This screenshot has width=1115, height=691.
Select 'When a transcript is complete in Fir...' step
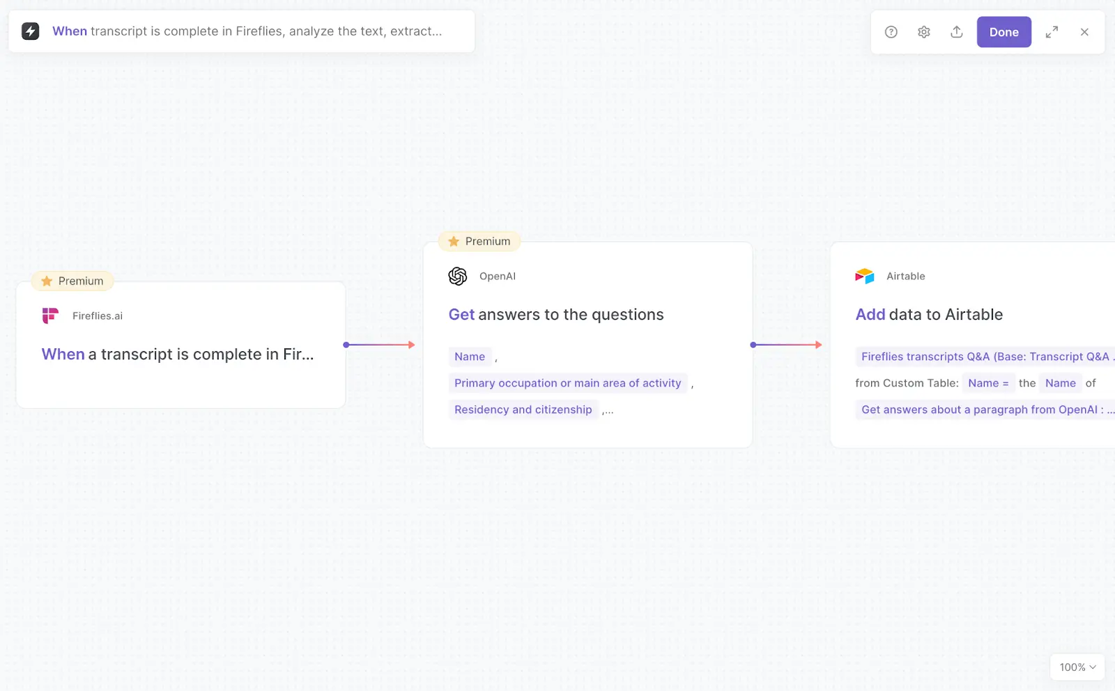(x=178, y=354)
